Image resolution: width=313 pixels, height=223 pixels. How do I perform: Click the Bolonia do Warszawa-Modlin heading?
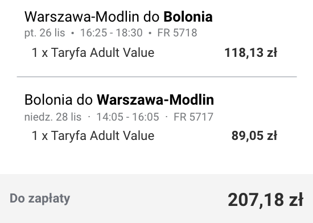click(119, 100)
